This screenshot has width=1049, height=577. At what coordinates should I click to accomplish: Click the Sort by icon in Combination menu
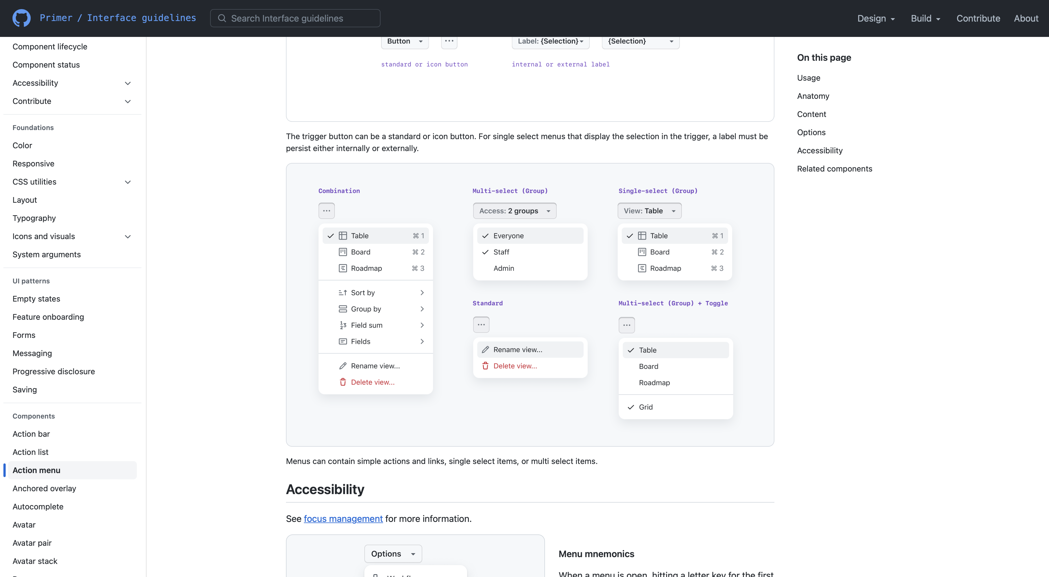(342, 293)
